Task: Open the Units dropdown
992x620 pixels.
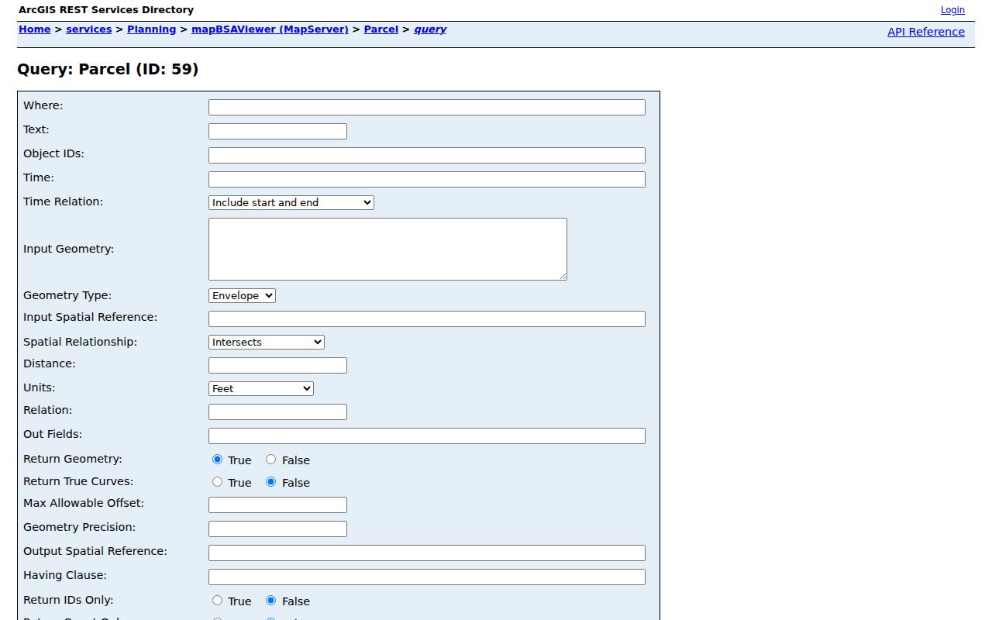Action: (x=261, y=388)
